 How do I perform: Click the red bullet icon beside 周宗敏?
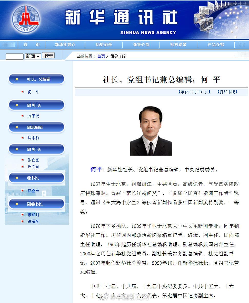[23, 138]
